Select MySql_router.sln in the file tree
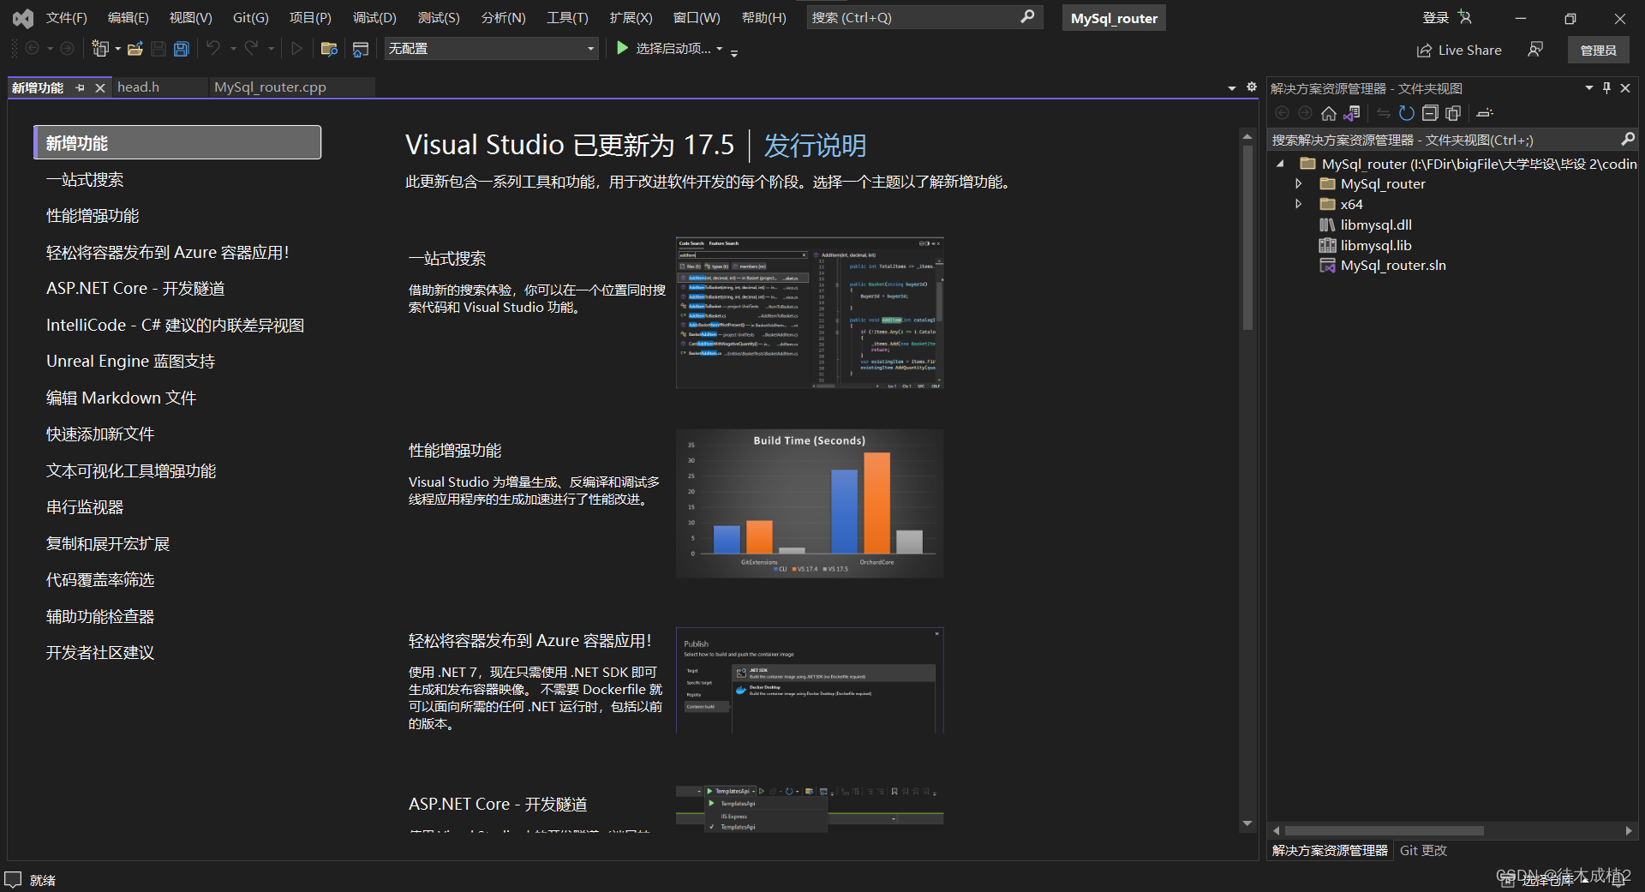Screen dimensions: 1645x892 pyautogui.click(x=1393, y=266)
